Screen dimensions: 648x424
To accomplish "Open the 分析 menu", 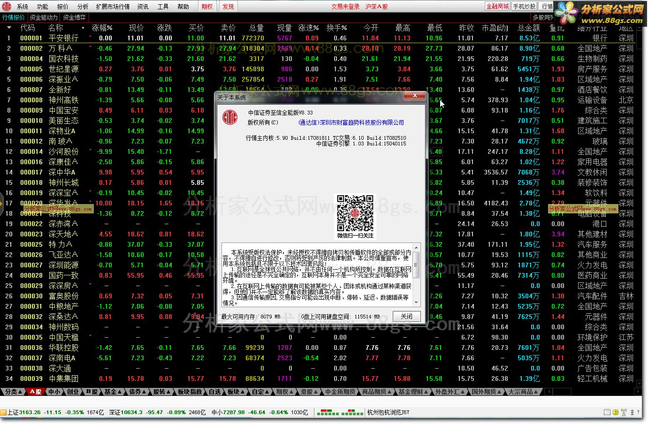I will click(83, 7).
